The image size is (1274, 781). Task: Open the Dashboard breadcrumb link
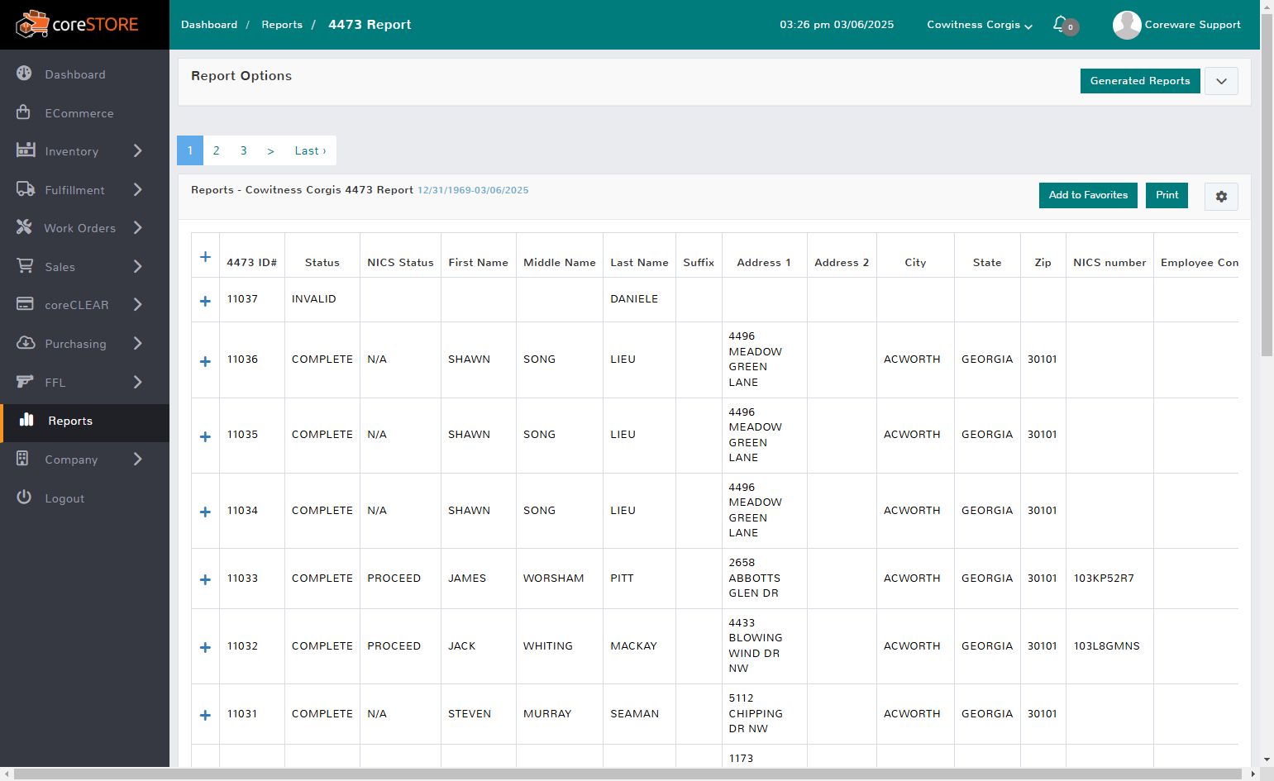[209, 25]
